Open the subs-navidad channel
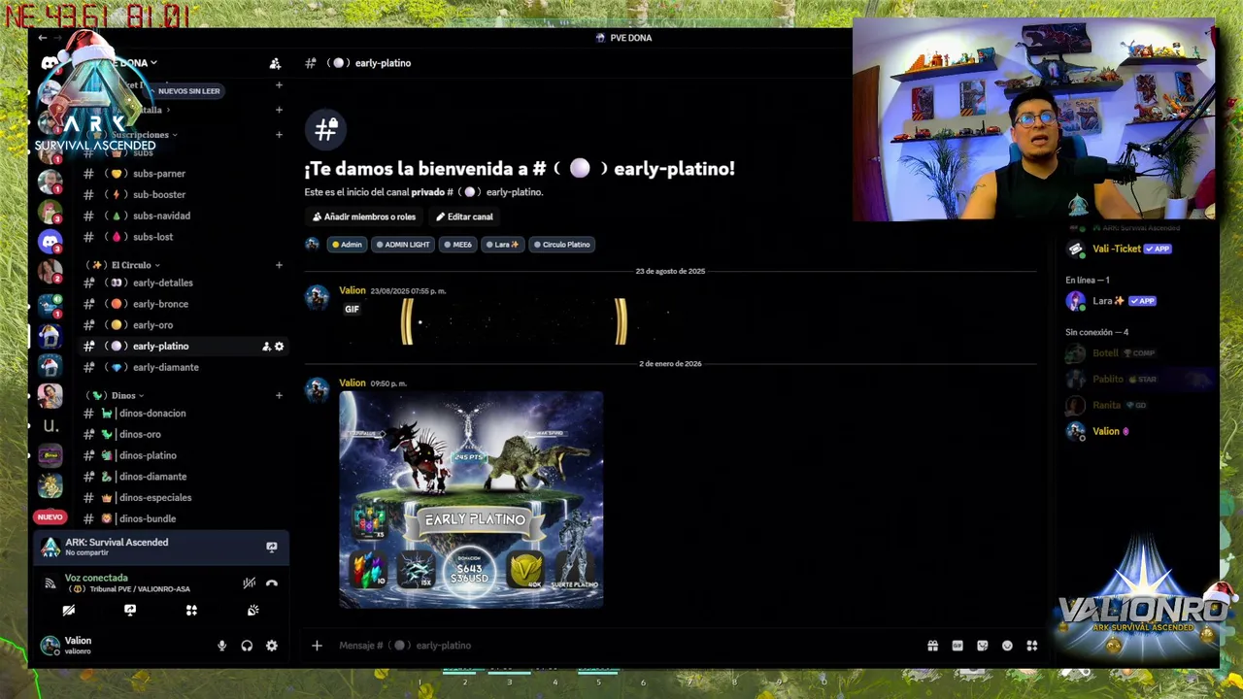Viewport: 1243px width, 699px height. 183,216
